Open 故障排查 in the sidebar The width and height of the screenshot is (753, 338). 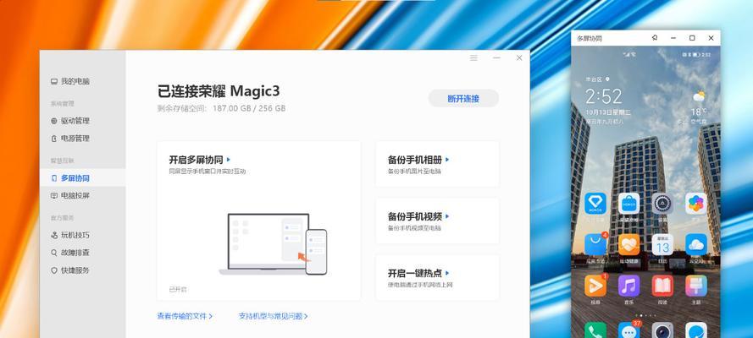pos(70,253)
